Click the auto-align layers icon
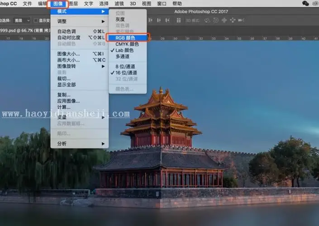This screenshot has height=226, width=319. point(178,20)
